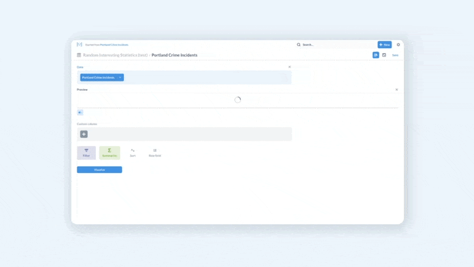Click the Custom column label
Screen dimensions: 474x267
point(87,123)
